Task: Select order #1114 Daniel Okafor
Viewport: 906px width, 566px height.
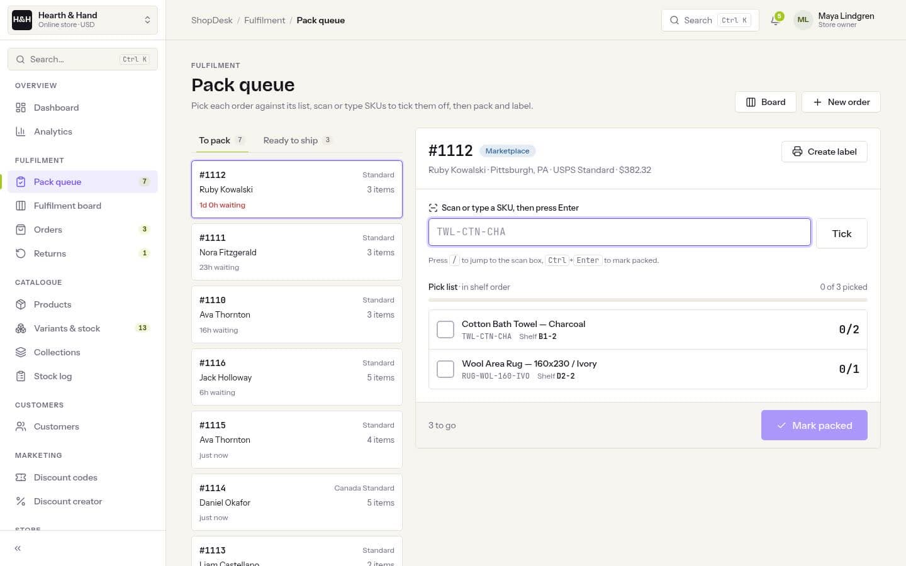Action: point(297,502)
